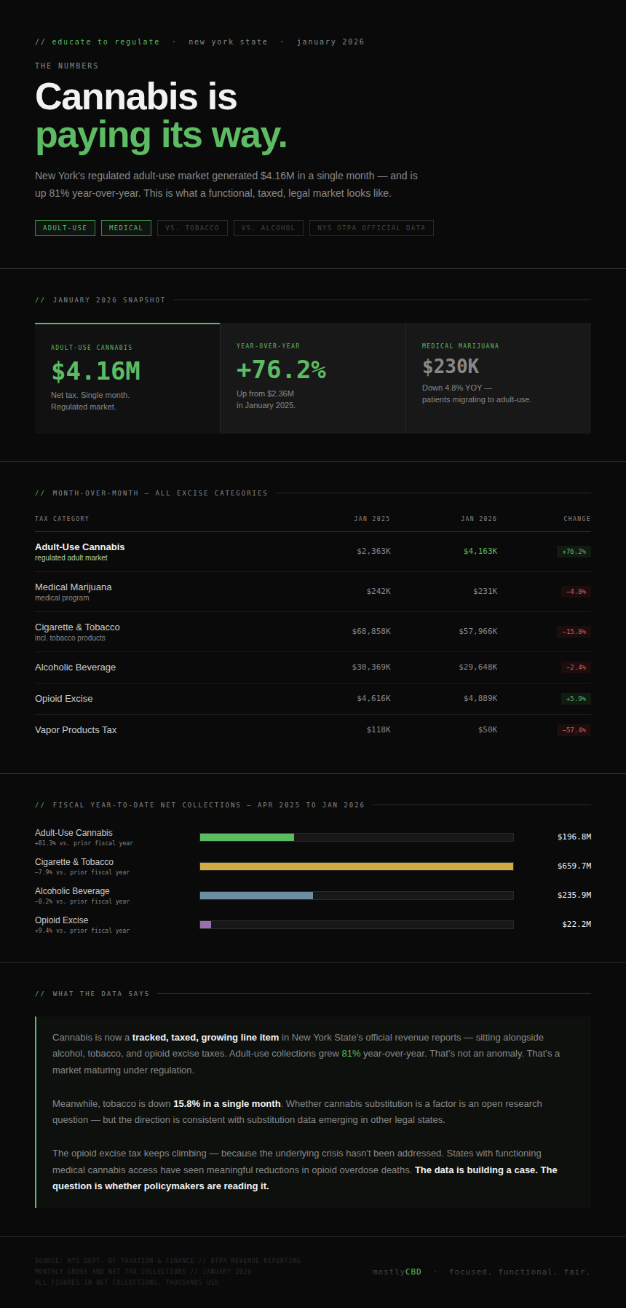Click the $230K medical marijuana card

[x=498, y=378]
